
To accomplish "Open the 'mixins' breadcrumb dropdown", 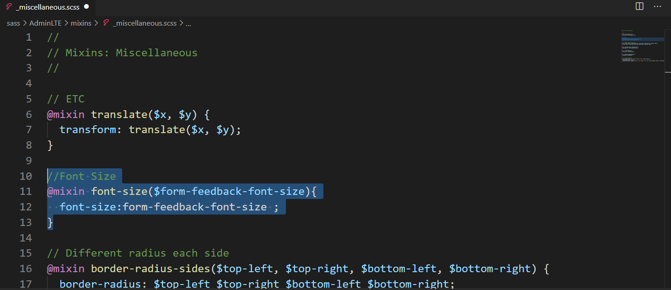I will coord(81,23).
